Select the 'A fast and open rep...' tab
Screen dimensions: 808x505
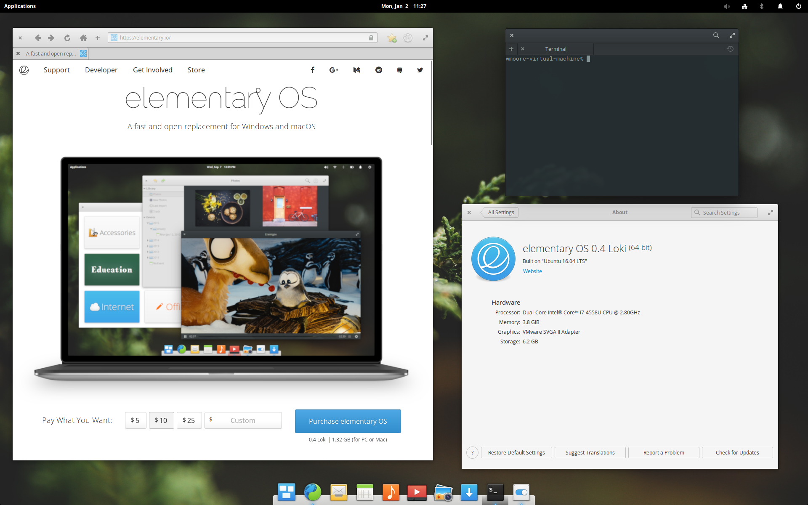(51, 53)
